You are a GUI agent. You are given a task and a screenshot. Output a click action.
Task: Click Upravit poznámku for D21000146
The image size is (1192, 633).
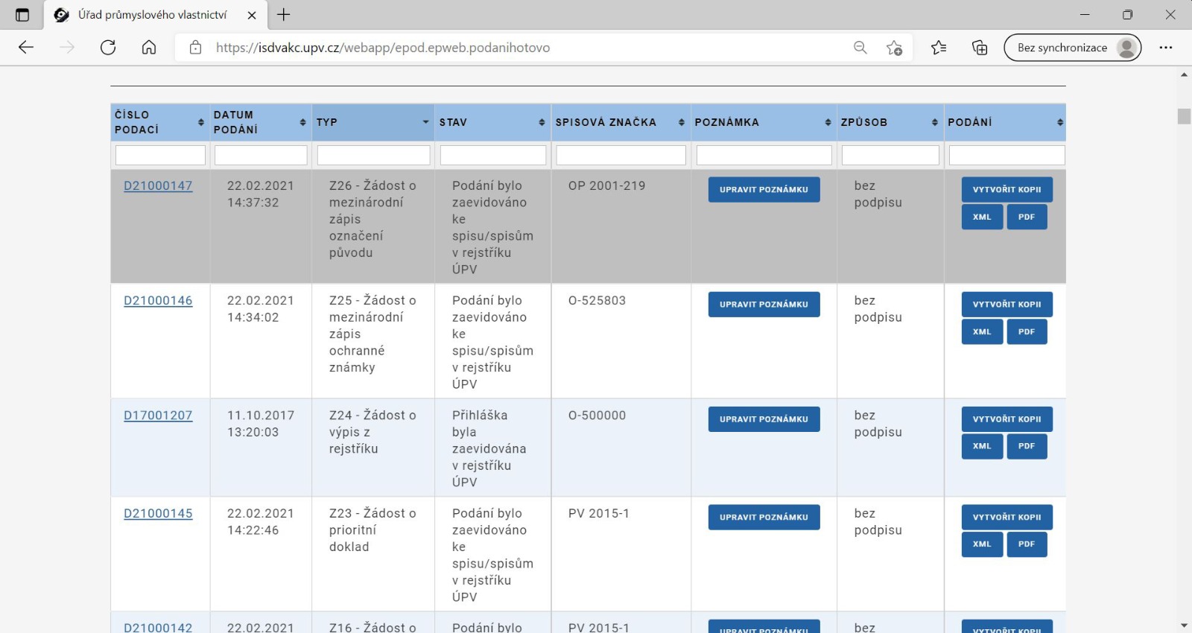tap(764, 305)
